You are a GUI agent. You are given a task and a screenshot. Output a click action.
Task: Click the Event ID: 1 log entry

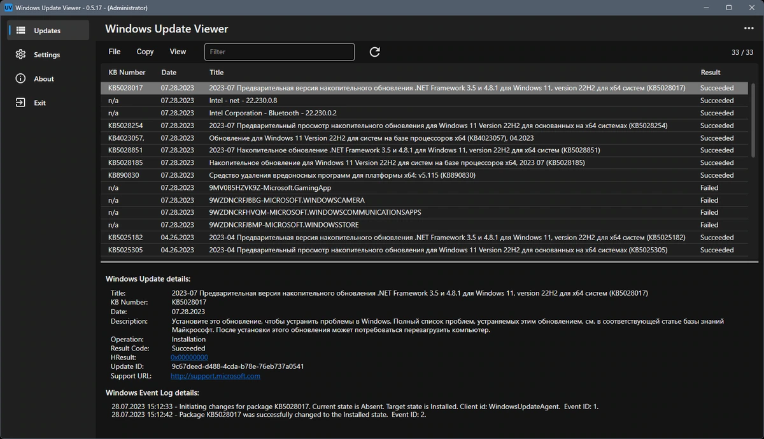pos(355,406)
